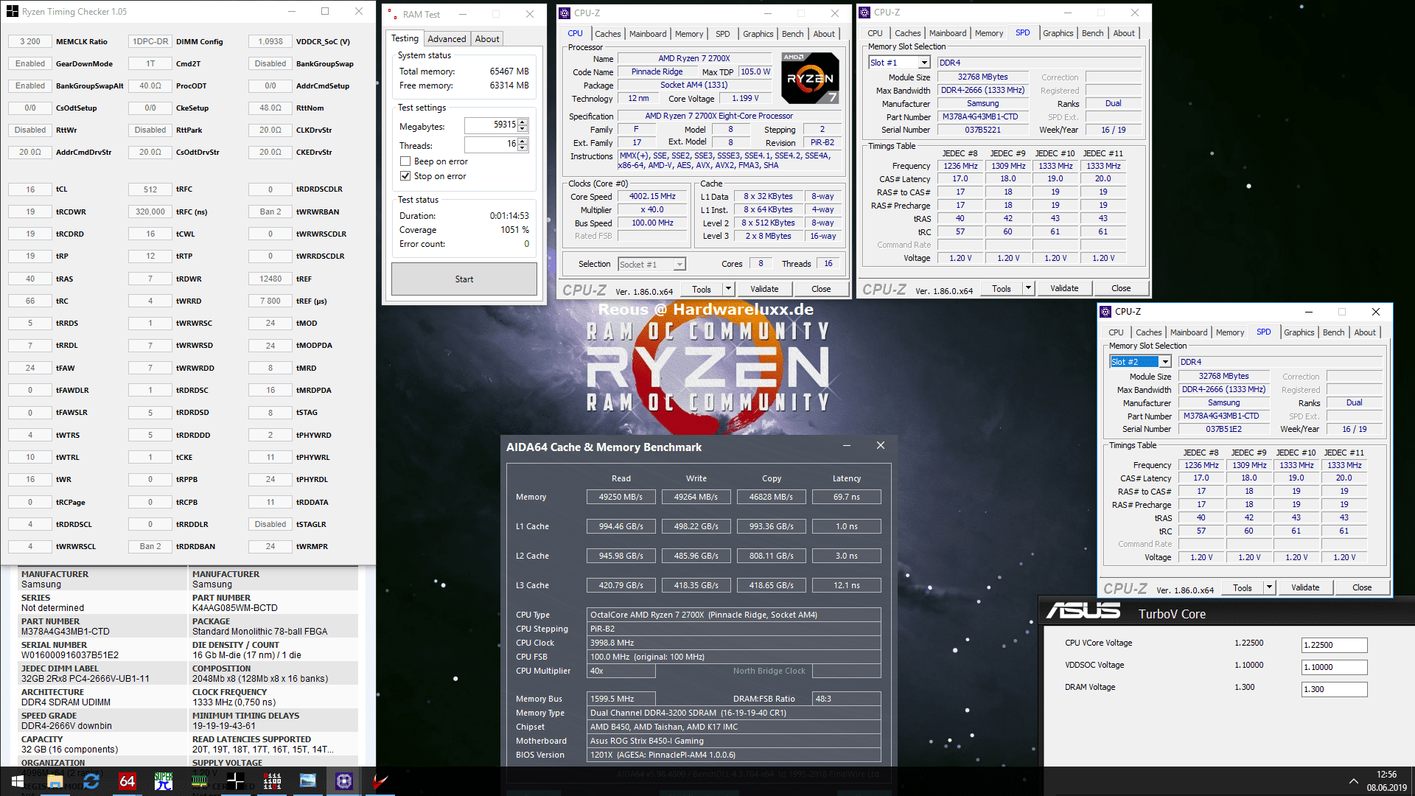This screenshot has height=796, width=1415.
Task: Open the About tab in RAM Test
Action: [x=487, y=39]
